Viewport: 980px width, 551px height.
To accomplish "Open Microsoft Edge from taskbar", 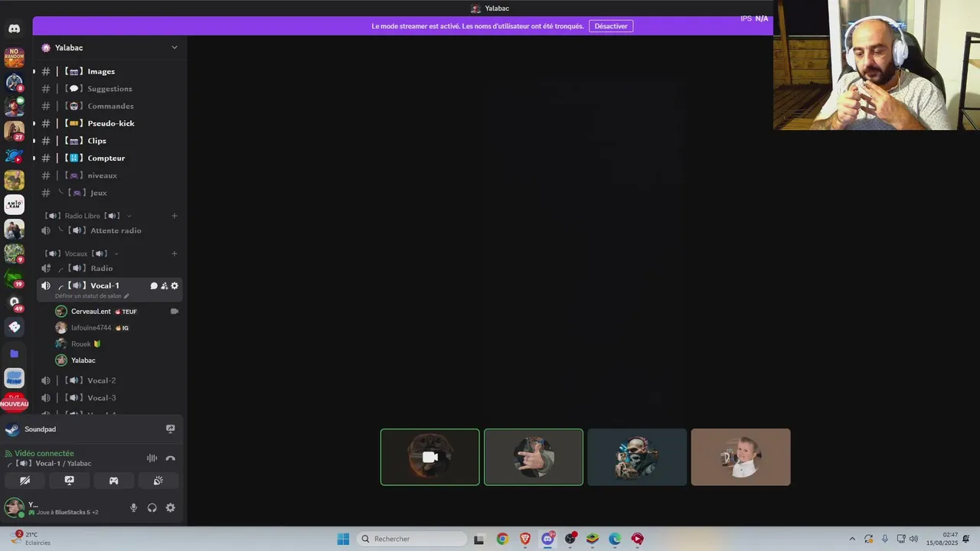I will click(615, 539).
